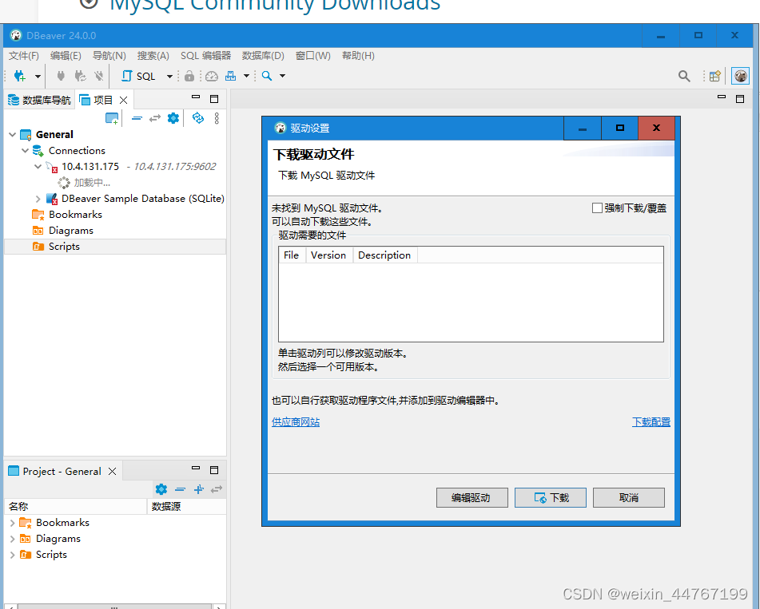
Task: Select Diagrams in the upper project tree
Action: point(71,231)
